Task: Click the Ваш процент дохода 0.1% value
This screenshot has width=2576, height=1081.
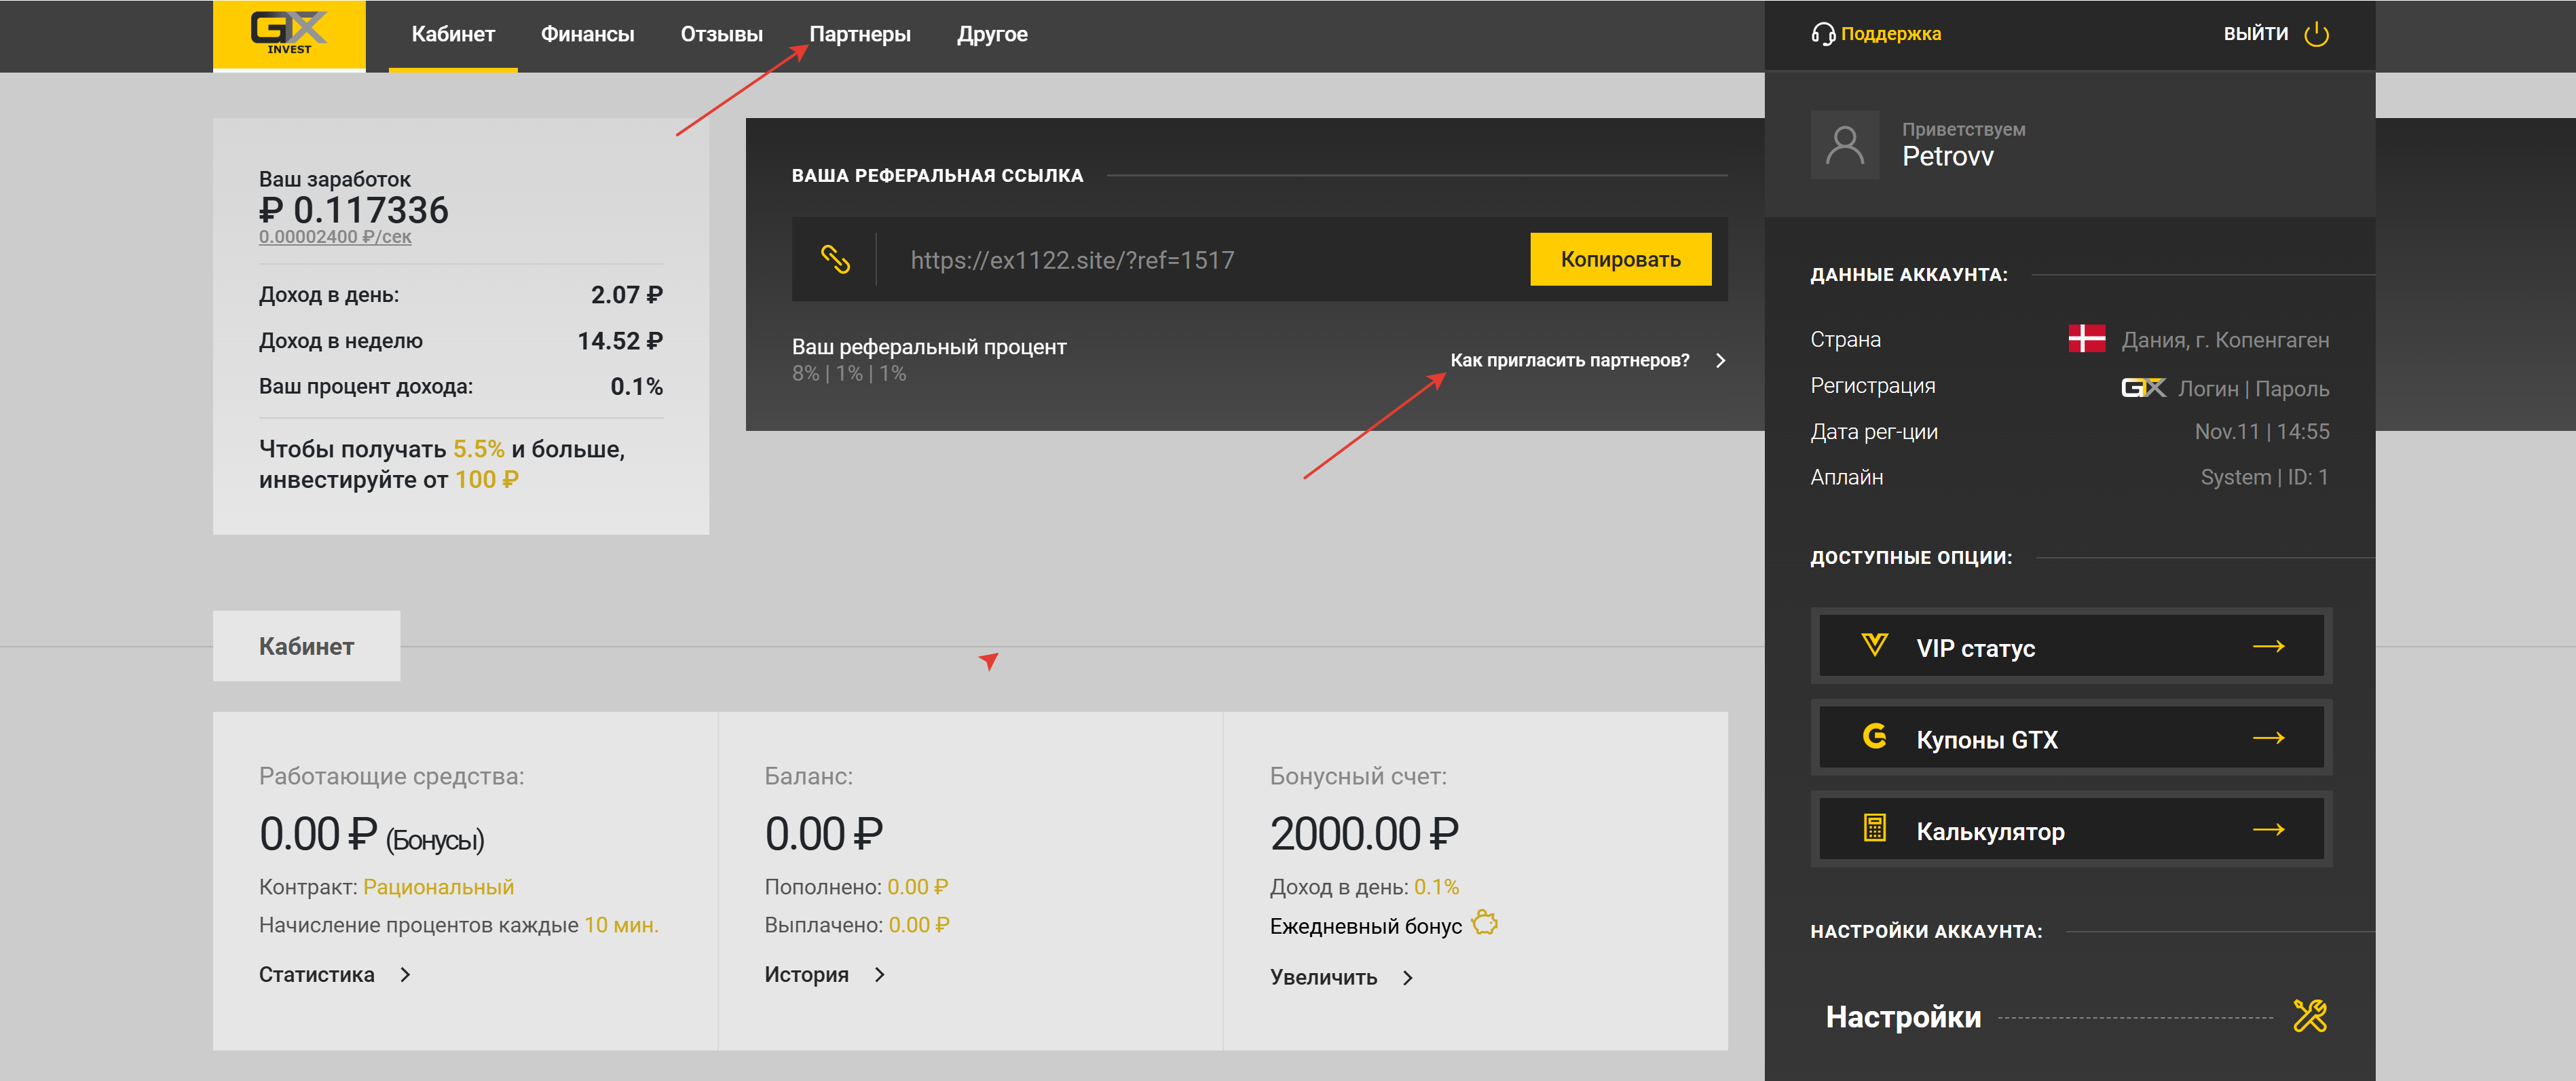Action: (636, 387)
